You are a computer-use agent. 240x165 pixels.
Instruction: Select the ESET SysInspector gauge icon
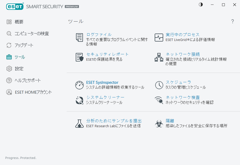pos(79,85)
